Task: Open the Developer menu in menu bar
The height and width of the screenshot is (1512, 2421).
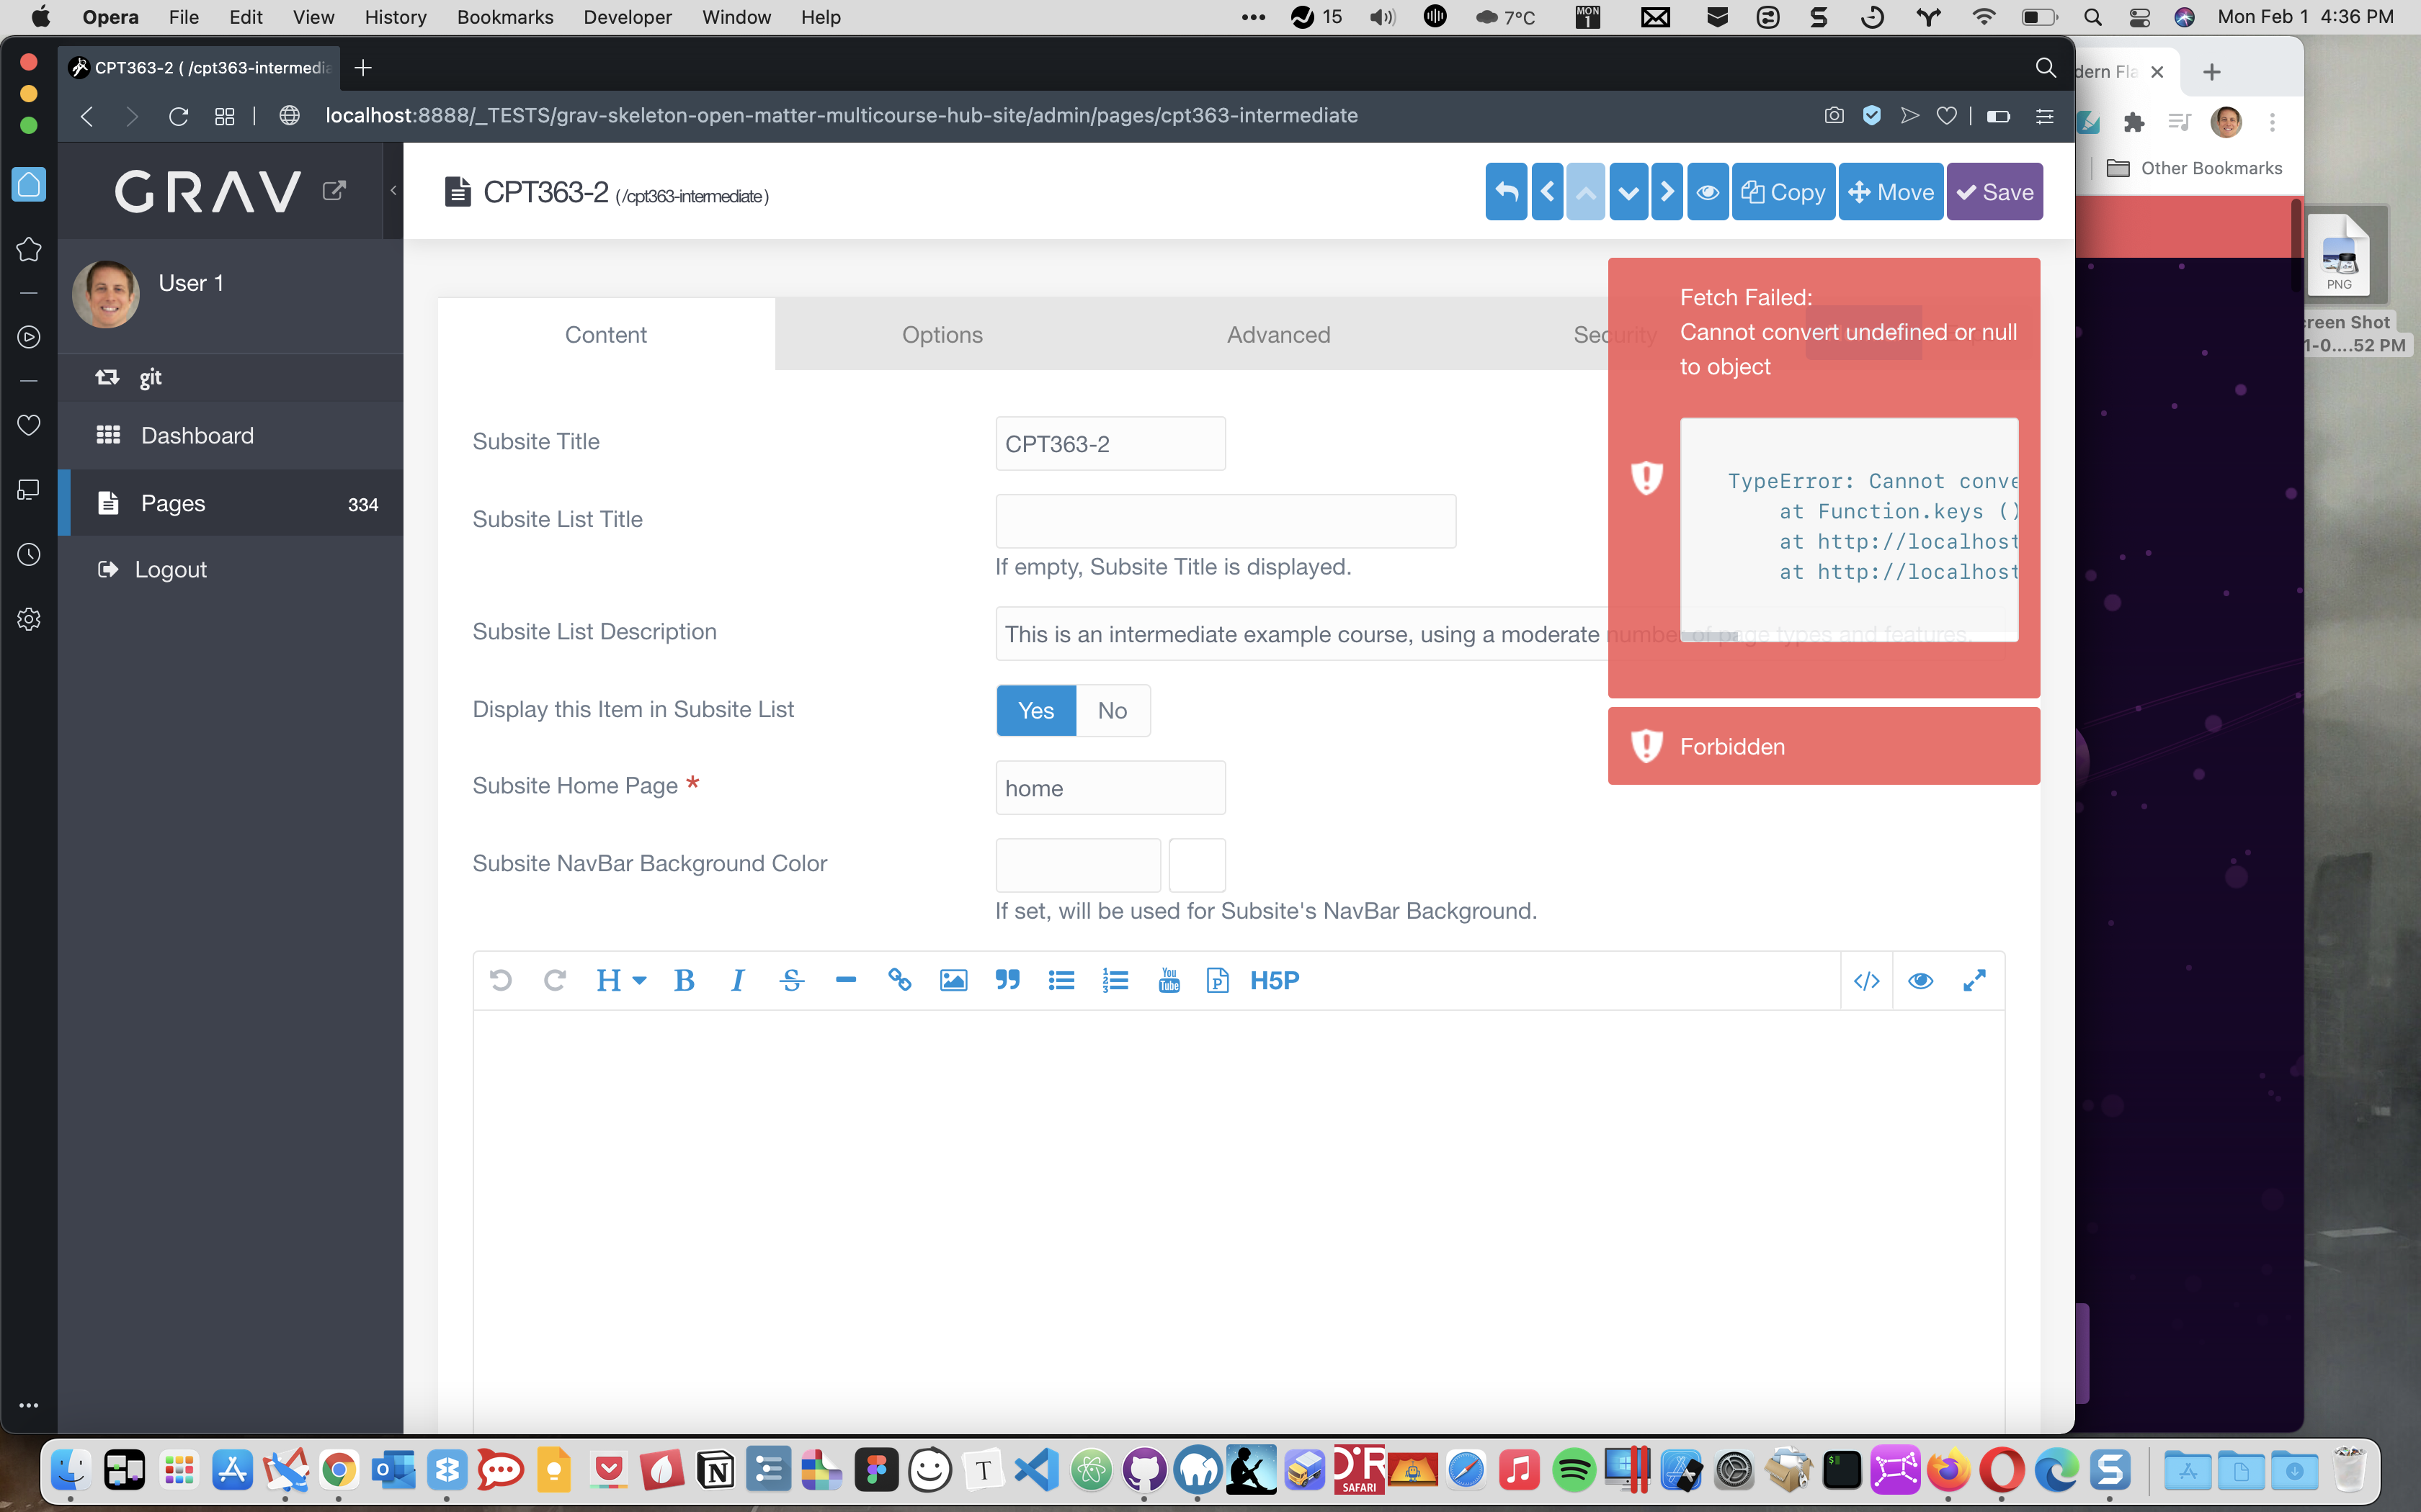Action: click(x=628, y=17)
